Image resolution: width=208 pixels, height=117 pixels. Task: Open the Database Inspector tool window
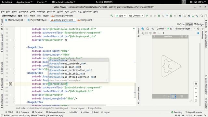coord(56,112)
